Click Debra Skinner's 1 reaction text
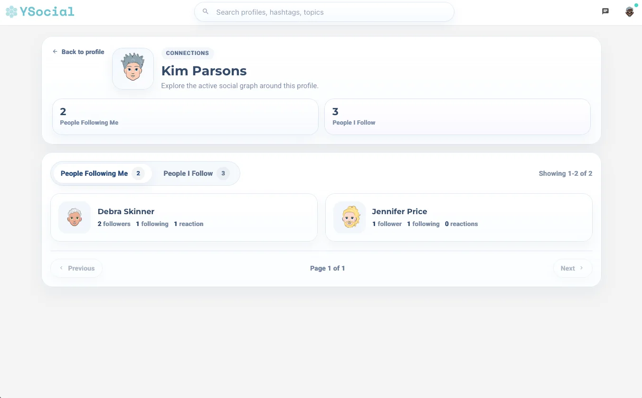 point(189,224)
